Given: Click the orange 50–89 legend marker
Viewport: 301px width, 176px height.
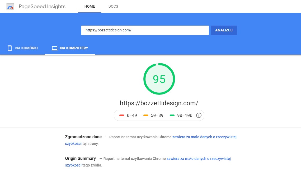Looking at the screenshot, I should pos(146,115).
